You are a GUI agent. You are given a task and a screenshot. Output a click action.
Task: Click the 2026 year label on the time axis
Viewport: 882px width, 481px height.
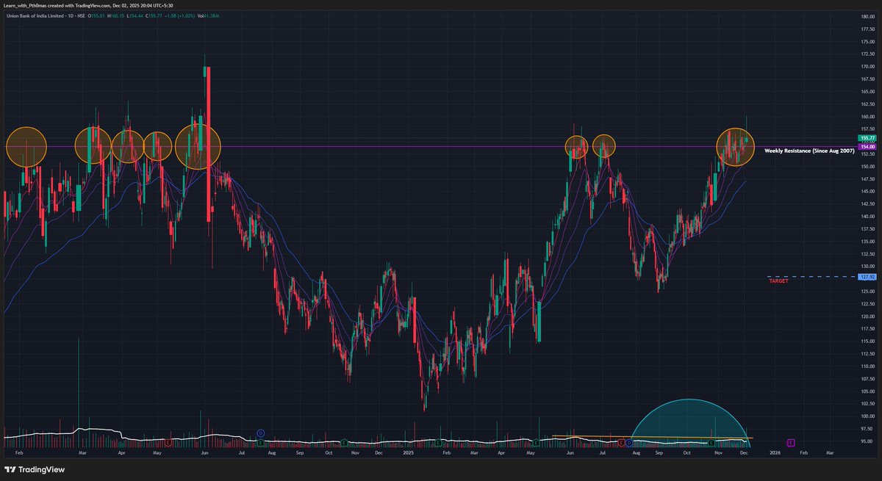(775, 455)
